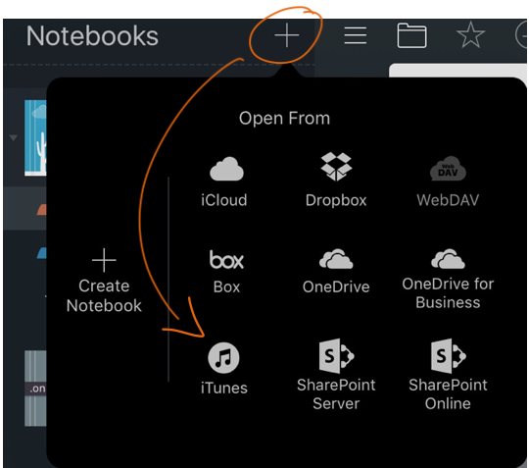529x468 pixels.
Task: Pick the OneDrive option
Action: tap(336, 271)
